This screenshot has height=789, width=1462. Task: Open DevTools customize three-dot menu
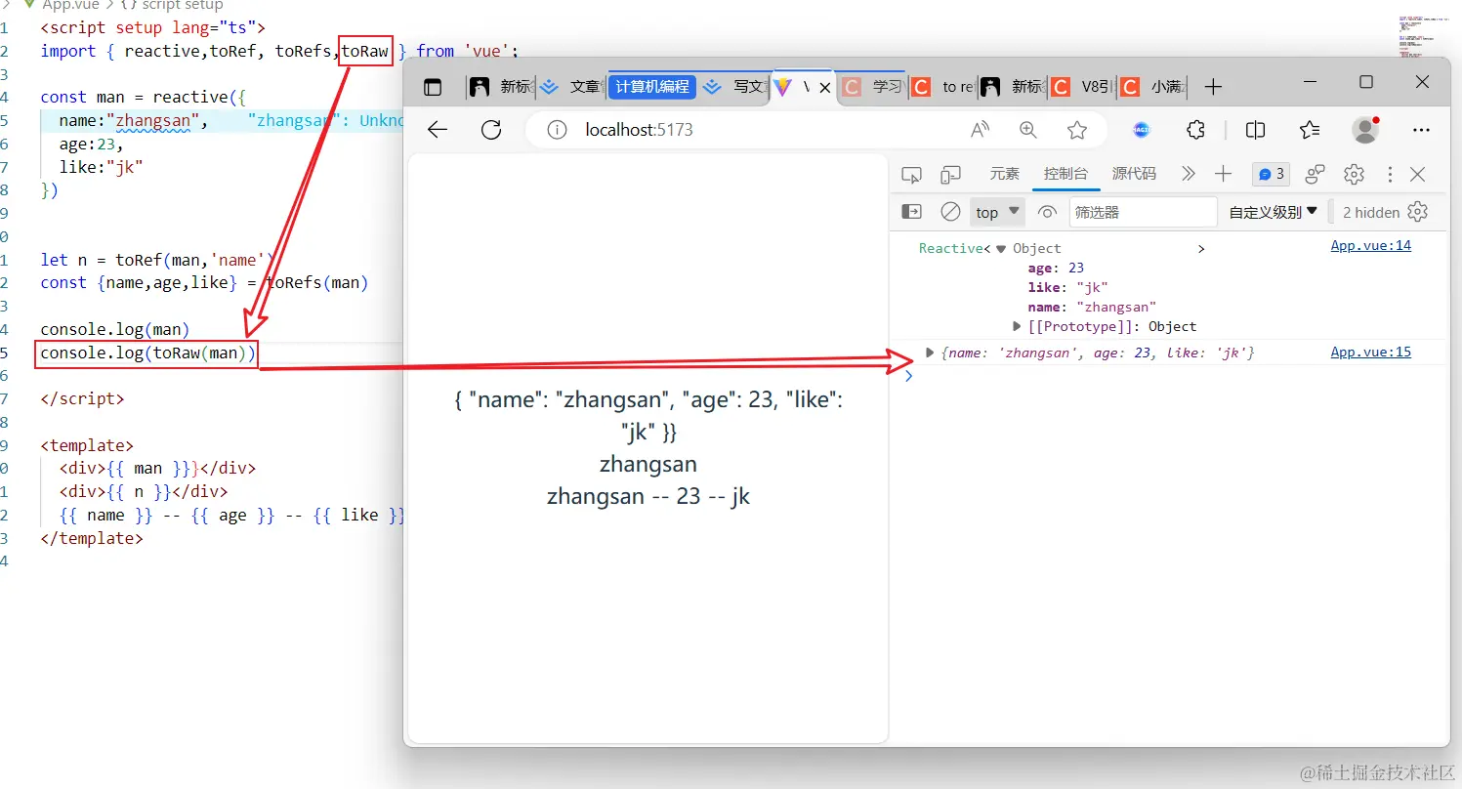(1390, 174)
